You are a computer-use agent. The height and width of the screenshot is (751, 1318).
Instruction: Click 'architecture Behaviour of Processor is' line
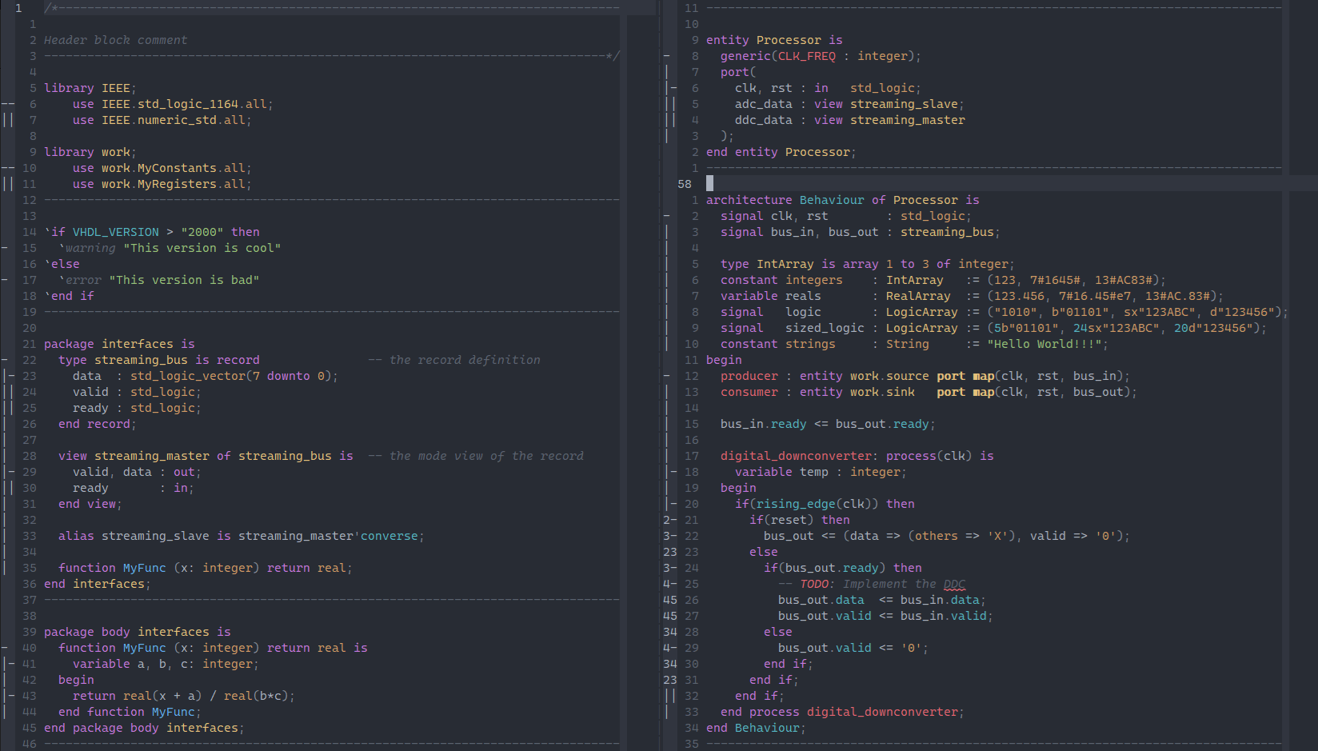click(x=843, y=200)
